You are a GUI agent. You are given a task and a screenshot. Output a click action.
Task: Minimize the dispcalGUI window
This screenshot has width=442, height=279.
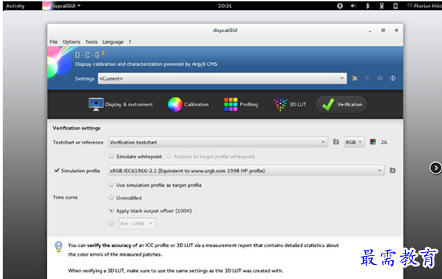point(370,30)
